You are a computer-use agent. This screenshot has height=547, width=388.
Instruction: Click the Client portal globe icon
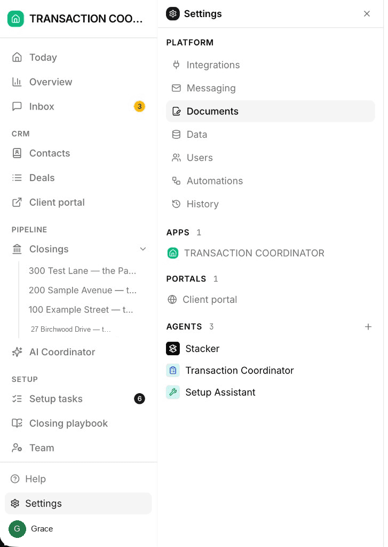pyautogui.click(x=172, y=300)
